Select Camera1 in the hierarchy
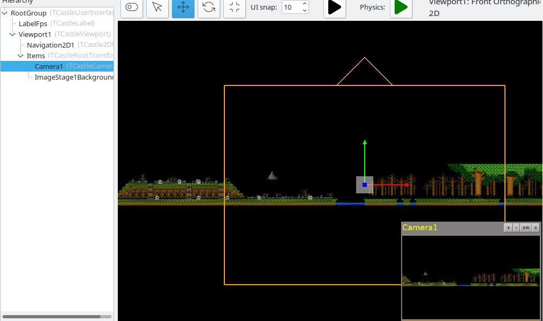 49,66
